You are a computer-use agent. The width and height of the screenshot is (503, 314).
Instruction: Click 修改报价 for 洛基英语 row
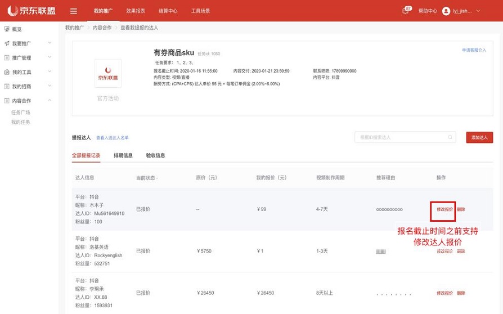(444, 252)
